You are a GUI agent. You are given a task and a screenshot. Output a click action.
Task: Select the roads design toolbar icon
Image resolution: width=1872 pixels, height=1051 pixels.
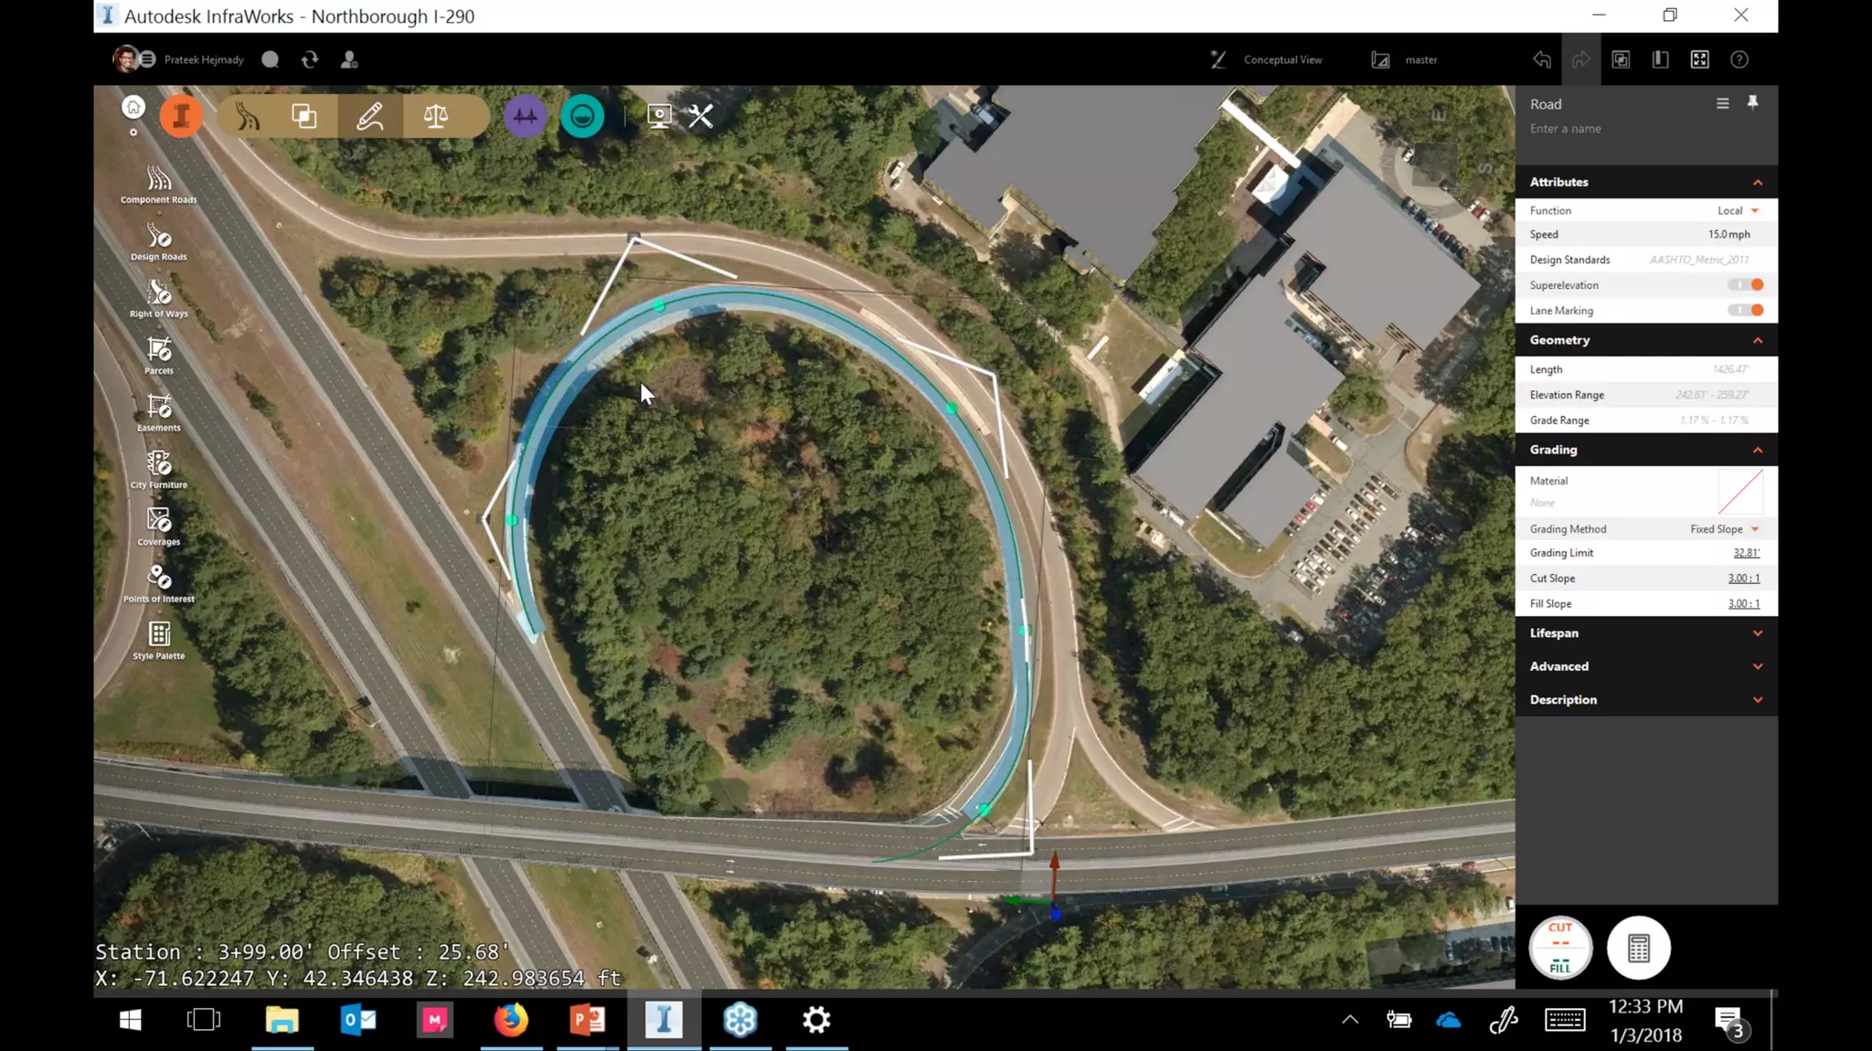(x=248, y=116)
